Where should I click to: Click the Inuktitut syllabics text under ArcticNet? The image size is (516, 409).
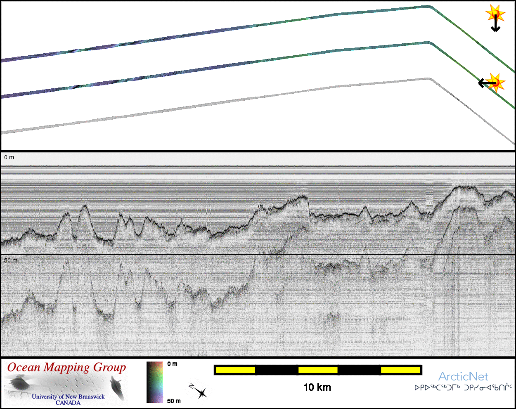(463, 388)
